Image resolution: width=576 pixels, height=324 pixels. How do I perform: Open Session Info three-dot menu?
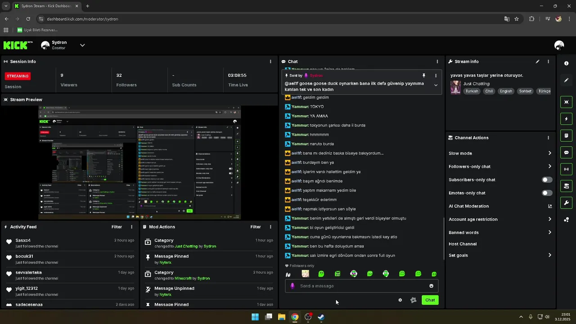270,61
